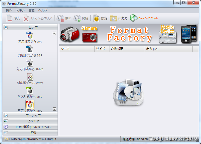The width and height of the screenshot is (201, 144).
Task: Click the ROM 機器 disc icon
Action: point(6,127)
